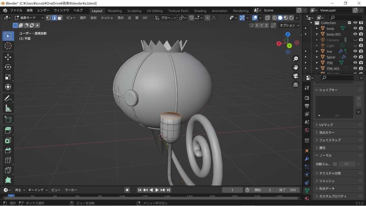This screenshot has height=206, width=366.
Task: Open the Object Data properties green triangle tab
Action: [307, 190]
